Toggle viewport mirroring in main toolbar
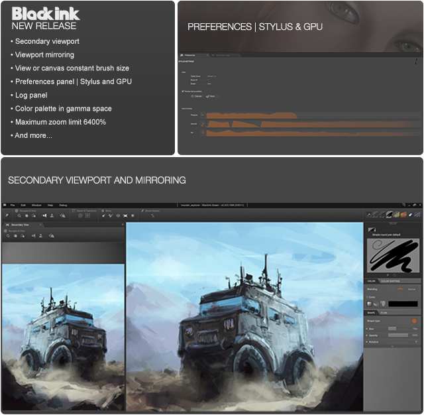 click(44, 215)
